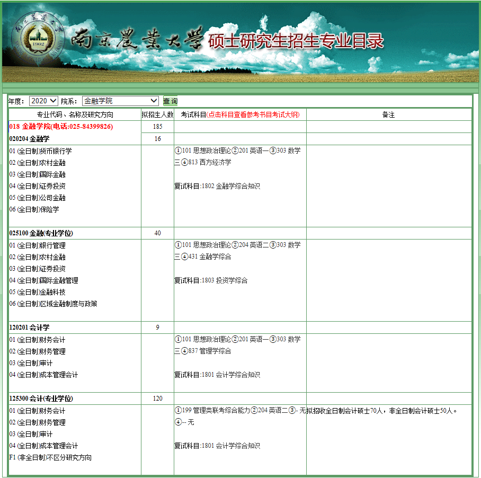Click the 1802 金融学综合知识 retest subject
Viewport: 481px width, 478px height.
coord(230,186)
